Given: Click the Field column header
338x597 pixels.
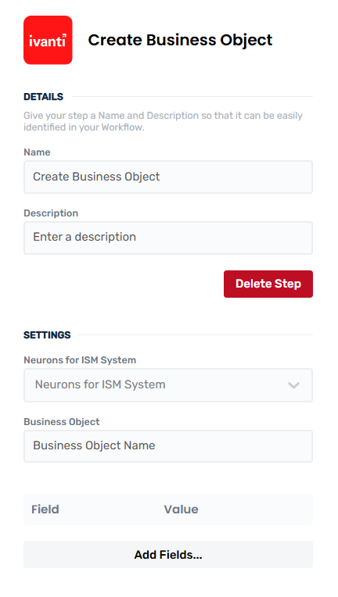Looking at the screenshot, I should point(45,509).
